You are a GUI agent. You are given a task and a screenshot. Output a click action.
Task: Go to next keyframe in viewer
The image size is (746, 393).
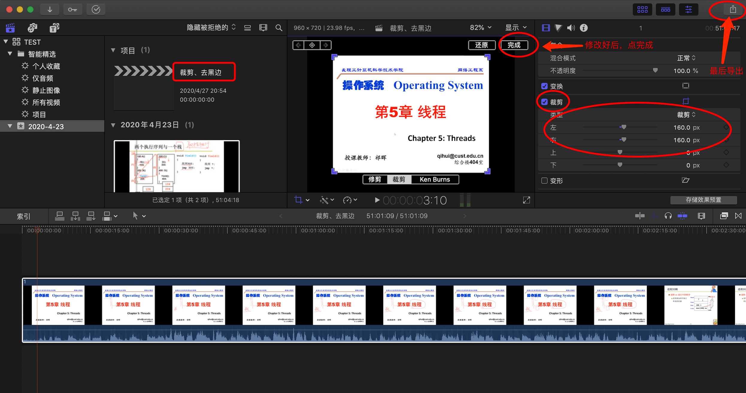coord(326,45)
